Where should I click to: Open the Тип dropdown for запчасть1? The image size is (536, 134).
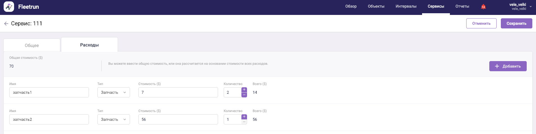113,92
